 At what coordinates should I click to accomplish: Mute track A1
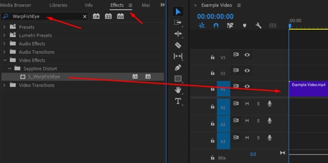point(247,104)
